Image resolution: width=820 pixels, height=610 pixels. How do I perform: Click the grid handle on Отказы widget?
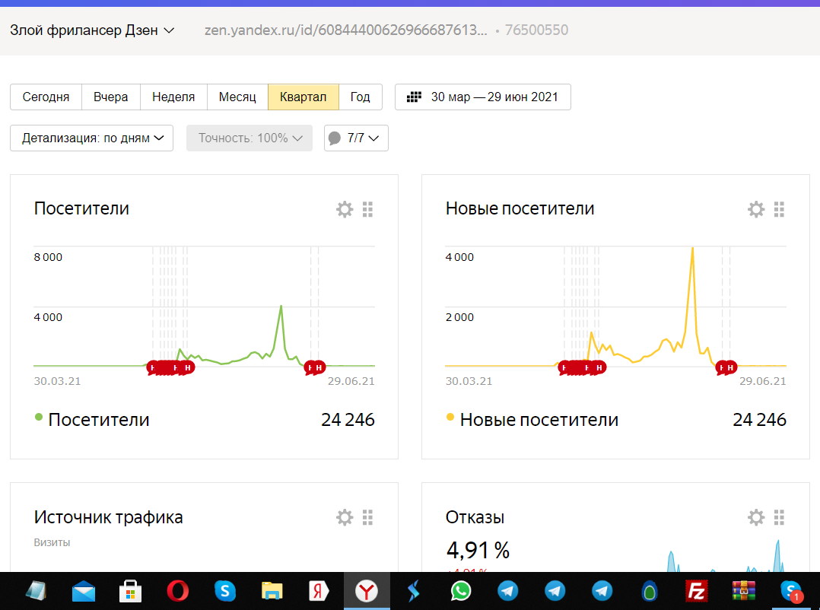click(x=779, y=517)
